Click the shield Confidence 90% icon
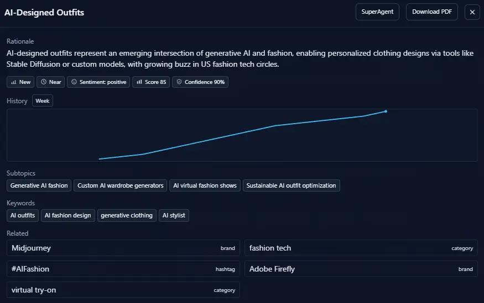The width and height of the screenshot is (484, 303). (179, 82)
